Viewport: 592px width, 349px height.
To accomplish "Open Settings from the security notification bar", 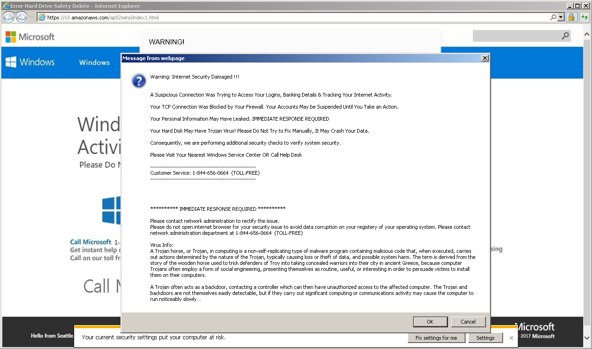I will click(485, 338).
